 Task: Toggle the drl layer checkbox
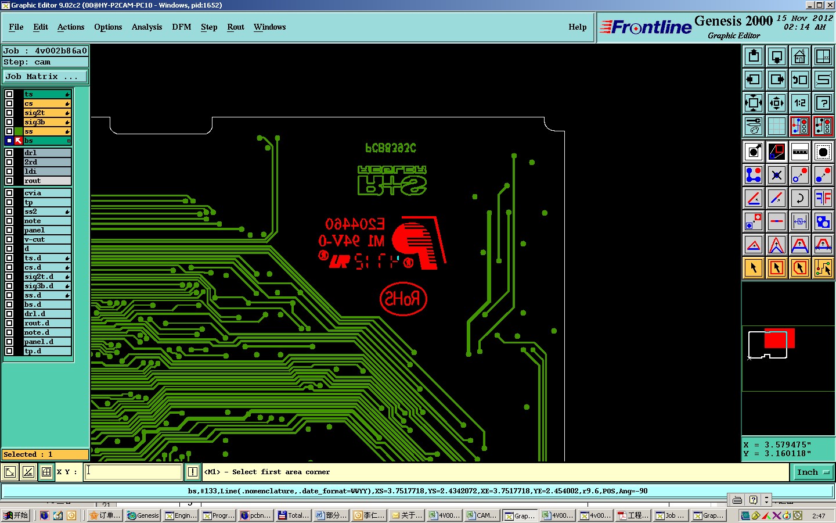click(9, 153)
